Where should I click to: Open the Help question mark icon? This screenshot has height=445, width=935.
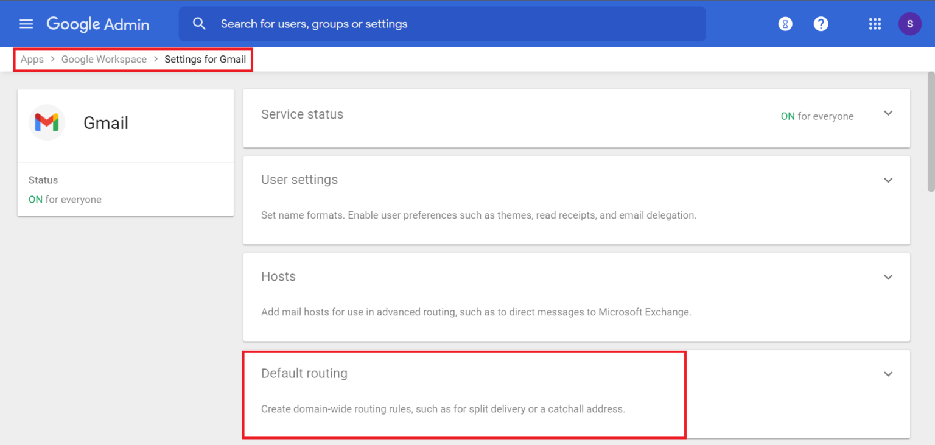click(821, 24)
